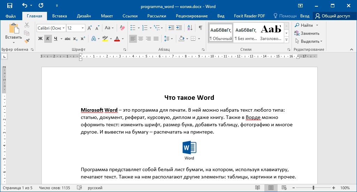Select the Заголовок style thumbnail
Image resolution: width=357 pixels, height=192 pixels.
(x=271, y=32)
